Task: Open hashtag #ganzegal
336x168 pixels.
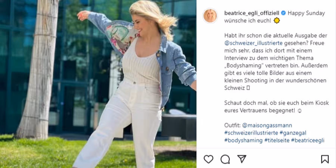Action: coord(293,133)
